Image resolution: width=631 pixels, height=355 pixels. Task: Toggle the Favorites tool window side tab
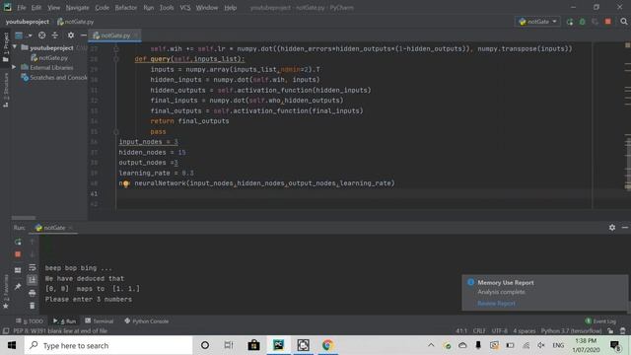tap(6, 291)
